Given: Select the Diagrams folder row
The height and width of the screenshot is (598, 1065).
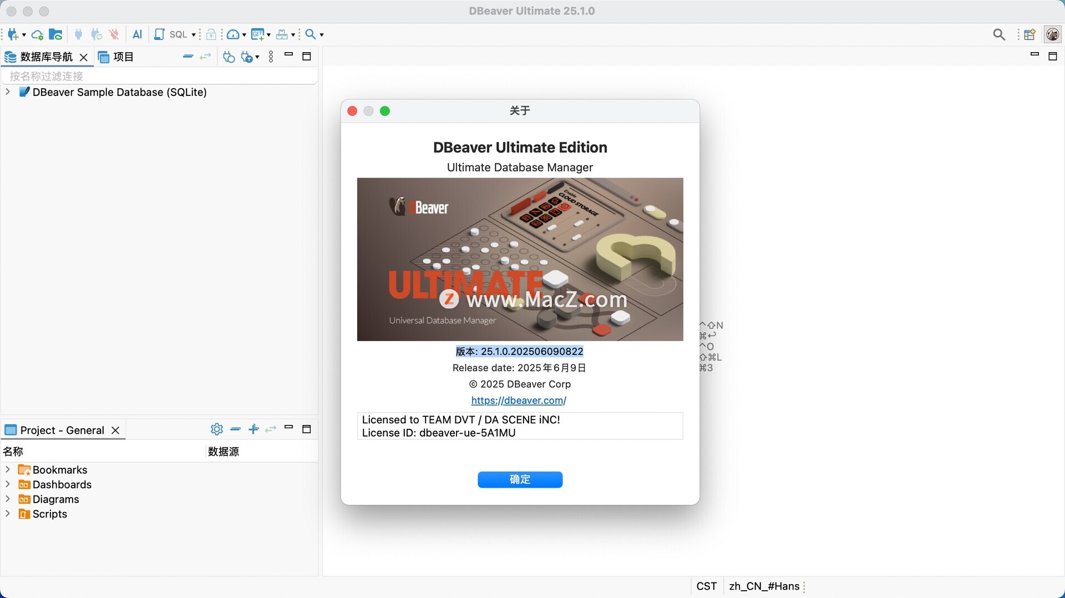Looking at the screenshot, I should click(49, 499).
